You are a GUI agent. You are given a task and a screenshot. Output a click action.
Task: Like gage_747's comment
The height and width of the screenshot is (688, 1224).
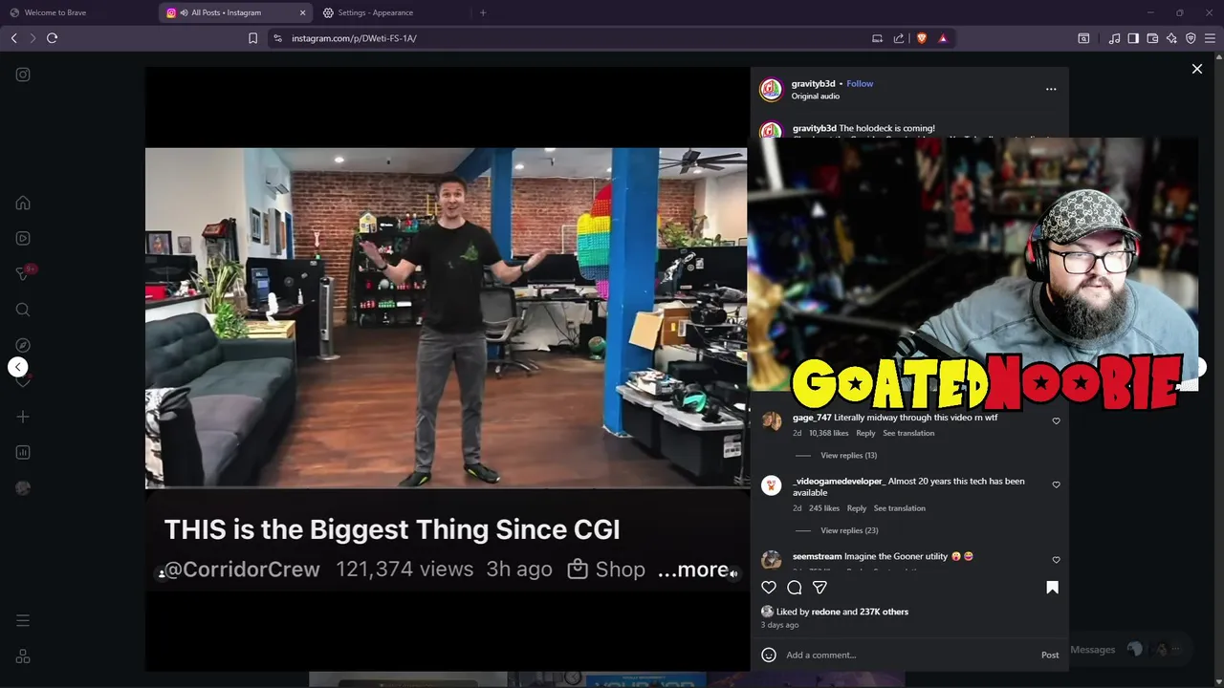[x=1056, y=420]
